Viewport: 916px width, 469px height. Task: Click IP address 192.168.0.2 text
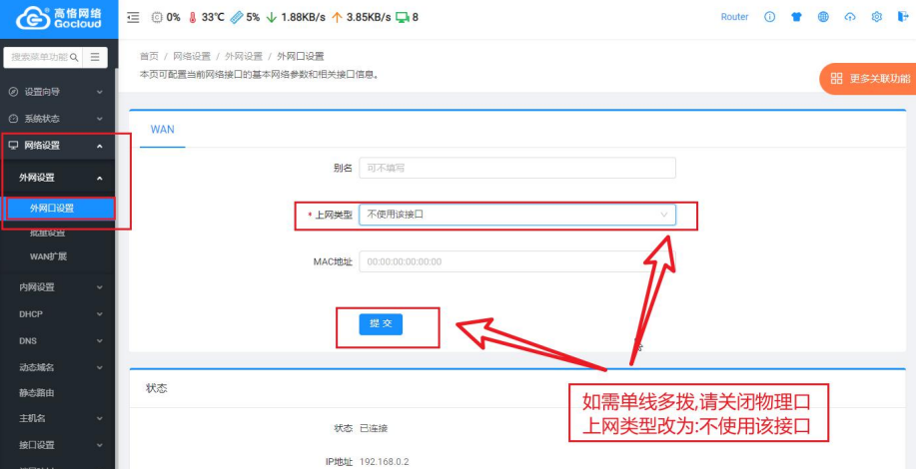pos(385,462)
